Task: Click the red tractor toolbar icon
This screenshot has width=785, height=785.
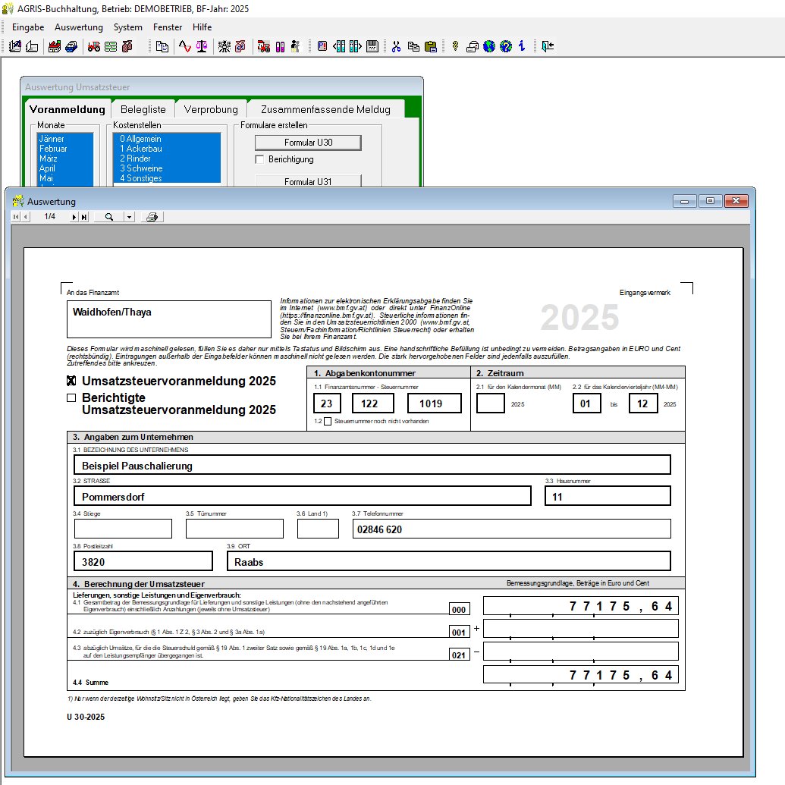Action: (x=94, y=46)
